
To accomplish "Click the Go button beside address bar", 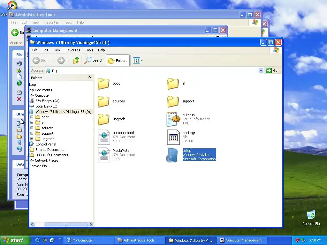I will 272,71.
